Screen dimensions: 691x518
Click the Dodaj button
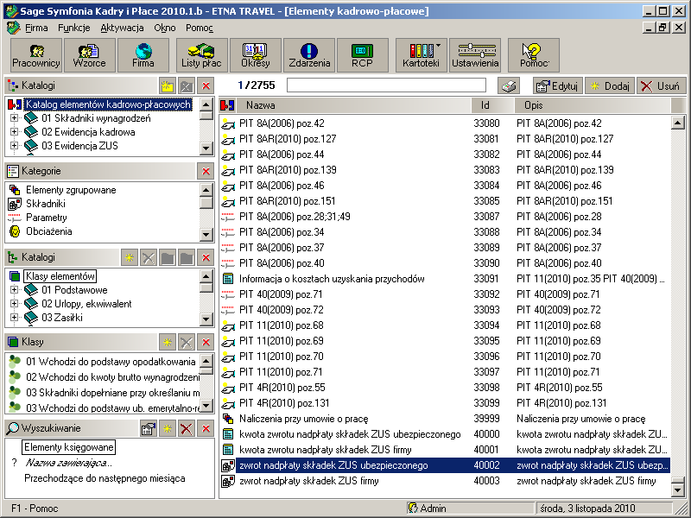(x=611, y=85)
